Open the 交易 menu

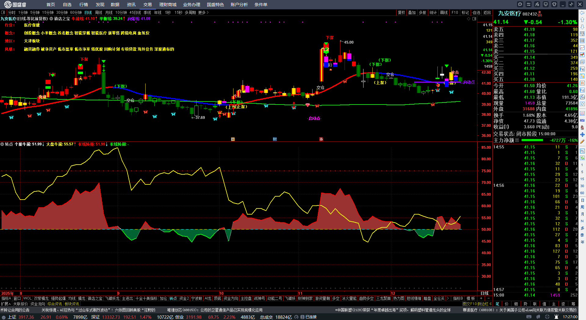point(148,5)
